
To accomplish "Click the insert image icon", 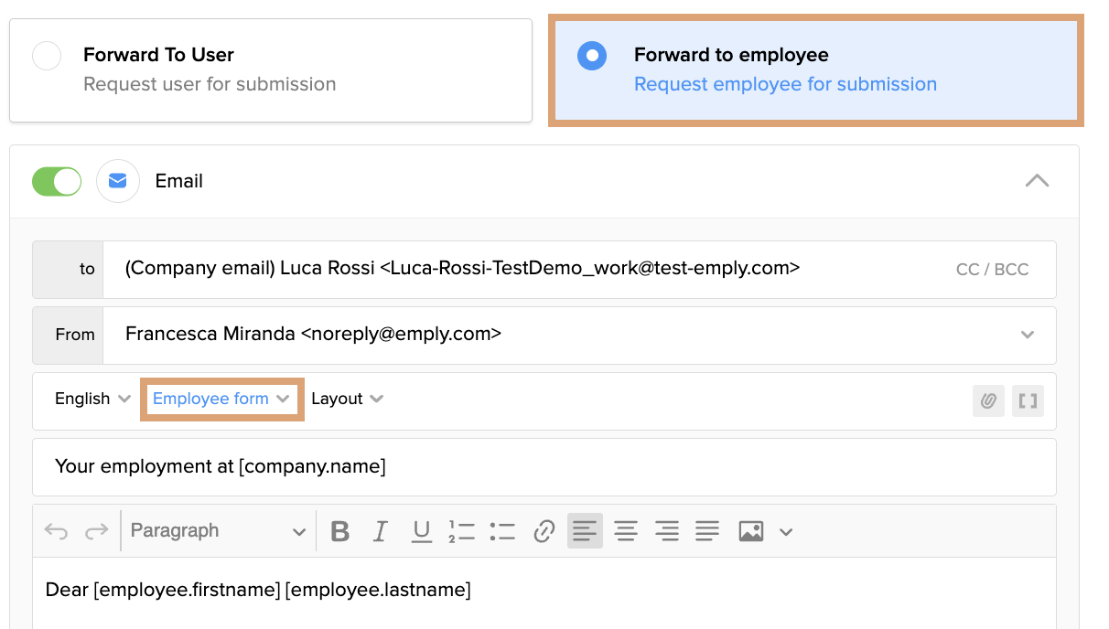I will (751, 531).
